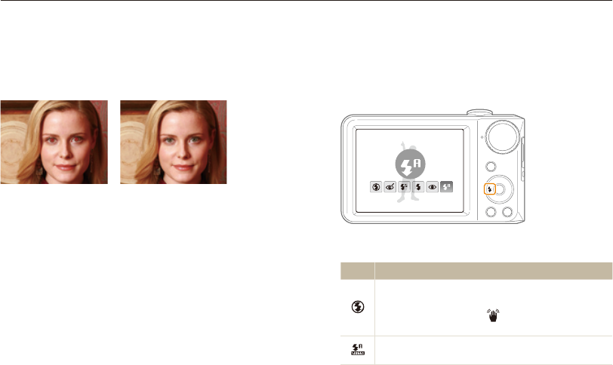The height and width of the screenshot is (365, 613).
Task: Click the shutter button on top of camera
Action: pyautogui.click(x=479, y=112)
